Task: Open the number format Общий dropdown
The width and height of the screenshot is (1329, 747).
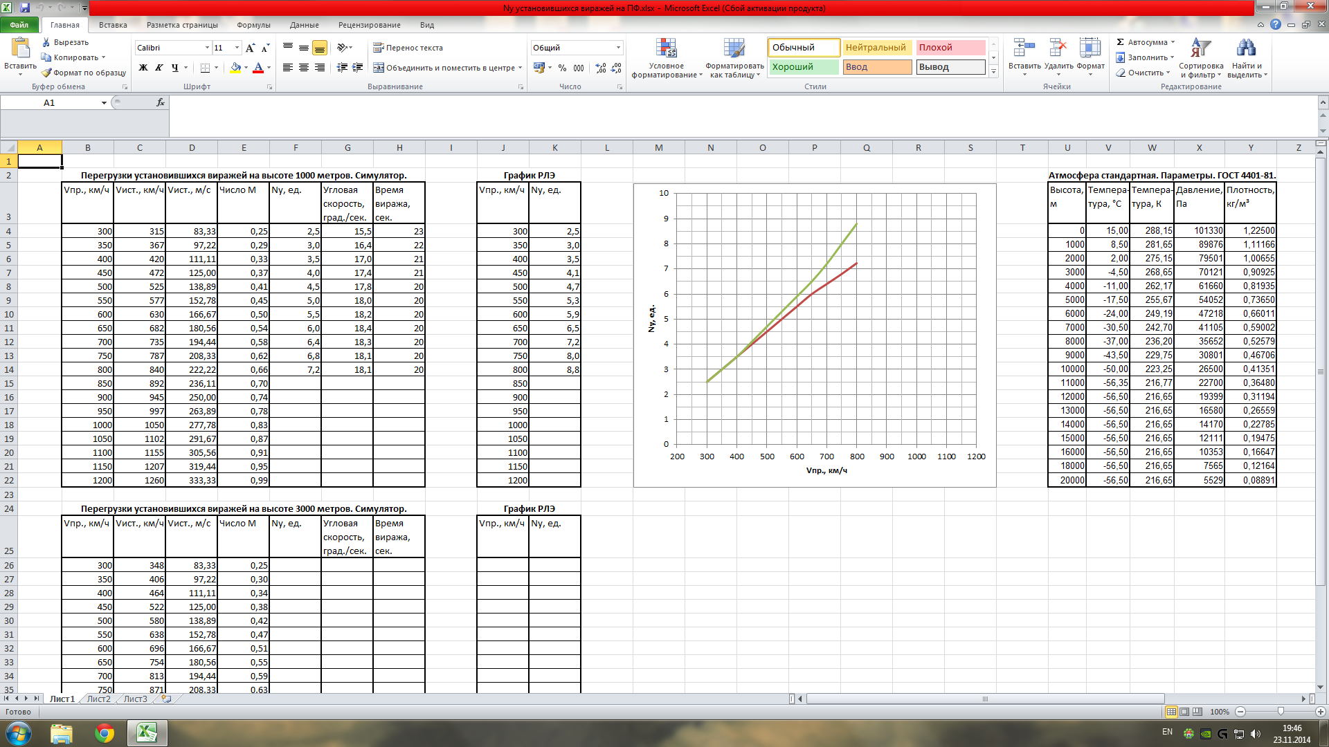Action: 618,48
